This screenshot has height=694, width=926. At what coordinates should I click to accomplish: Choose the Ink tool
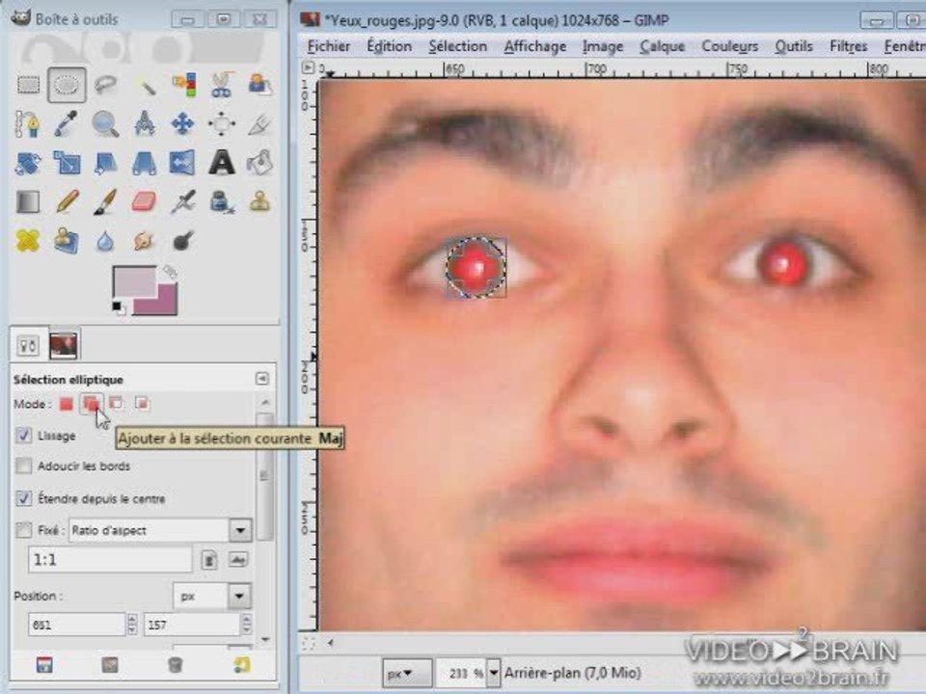click(222, 201)
